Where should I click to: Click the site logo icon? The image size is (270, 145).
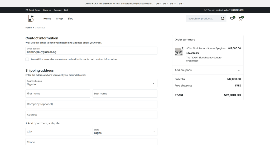click(x=31, y=18)
